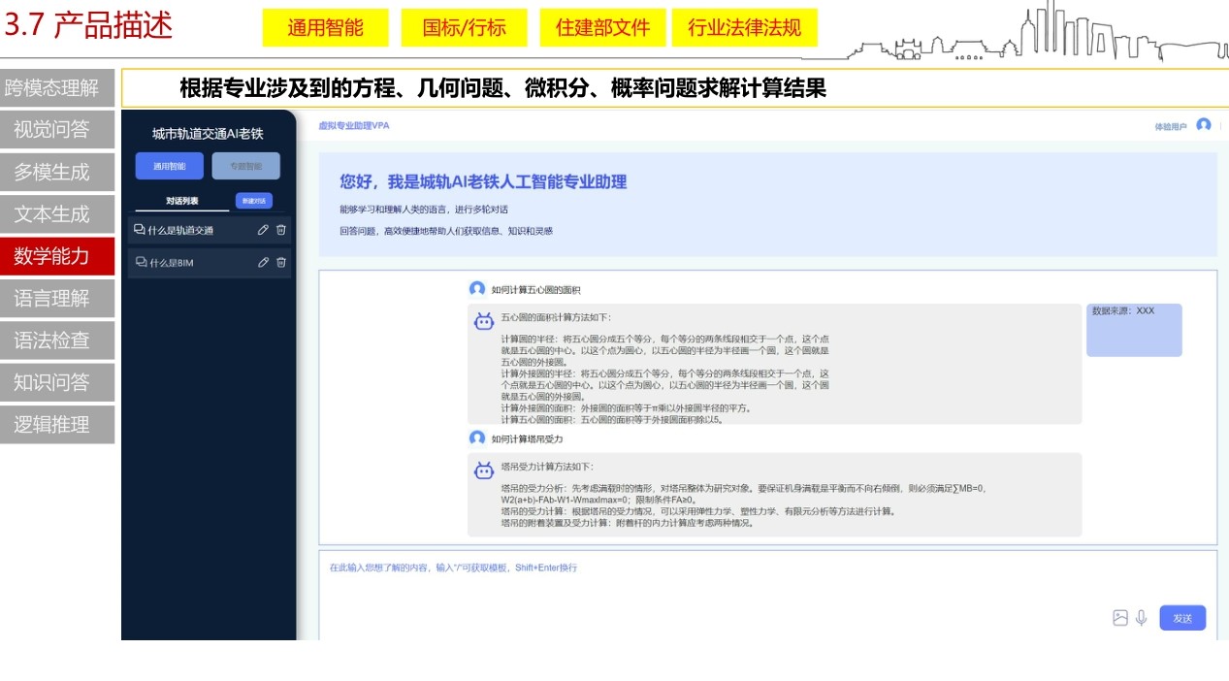
Task: Open the 语法检查 slide menu item
Action: pos(57,340)
